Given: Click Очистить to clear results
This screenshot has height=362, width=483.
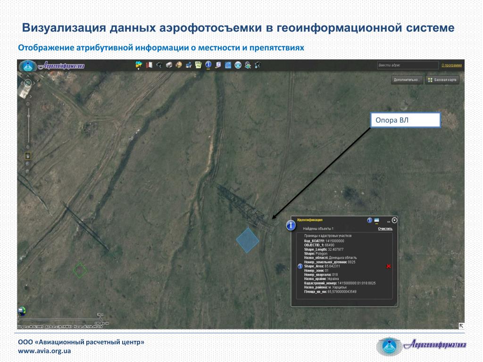Looking at the screenshot, I should coord(385,229).
